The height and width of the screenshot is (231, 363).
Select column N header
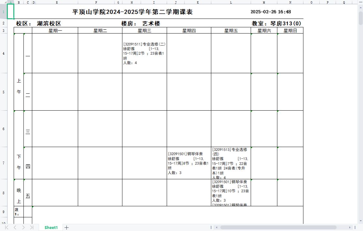point(290,2)
